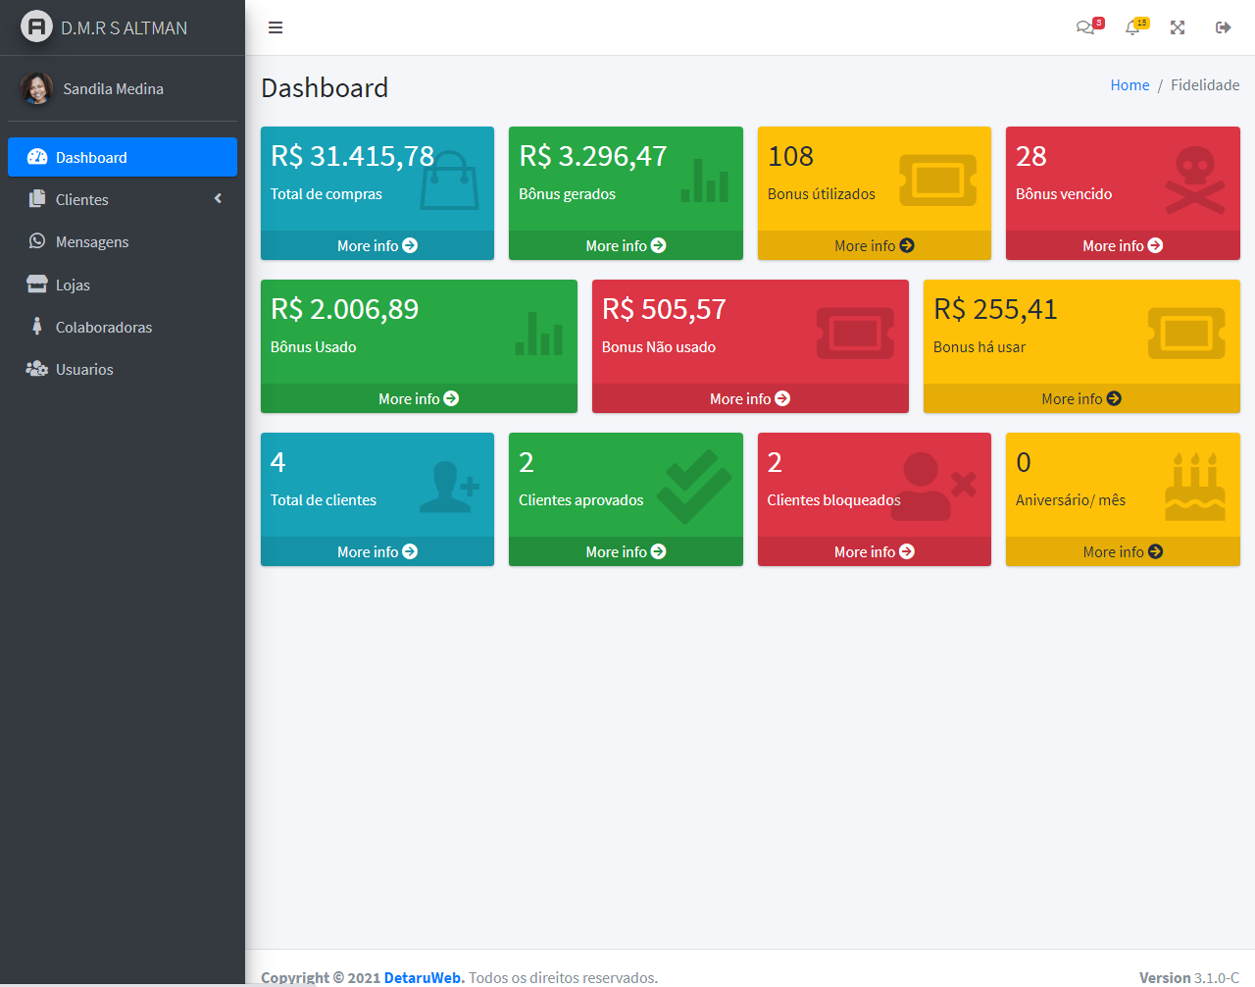Open the DetaruWeb footer link

pyautogui.click(x=424, y=977)
